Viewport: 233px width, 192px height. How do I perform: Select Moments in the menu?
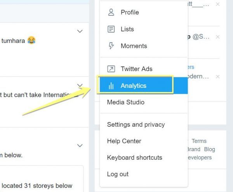coord(144,46)
